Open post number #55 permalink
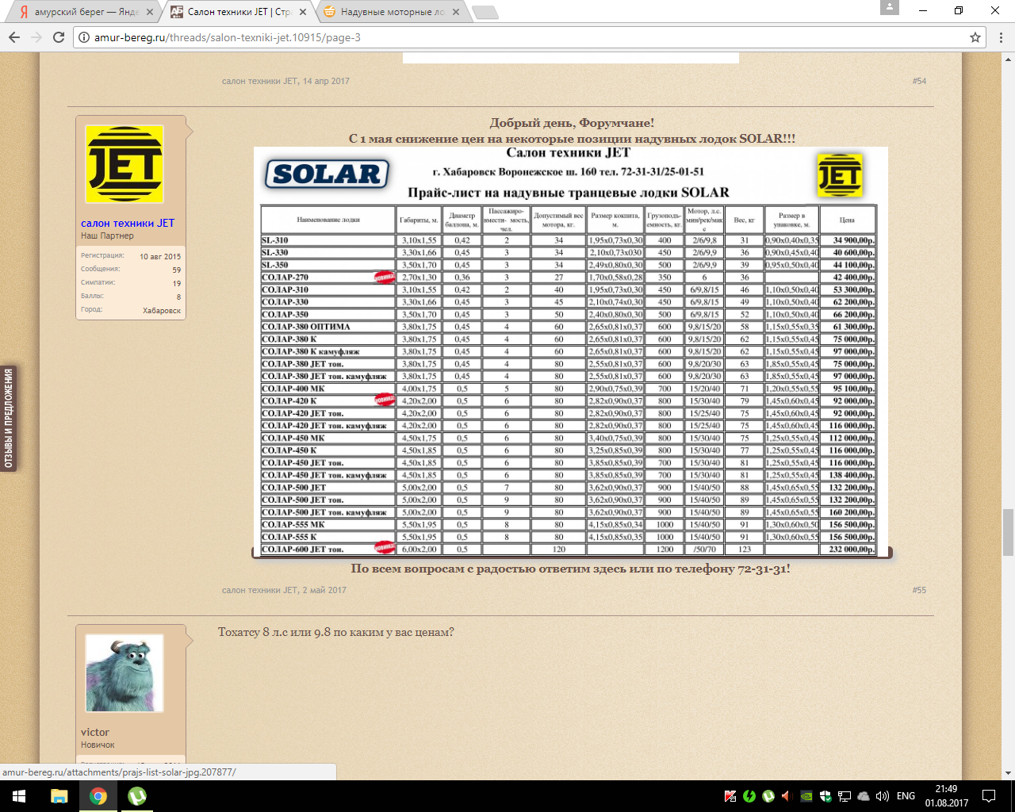1015x812 pixels. (x=919, y=590)
